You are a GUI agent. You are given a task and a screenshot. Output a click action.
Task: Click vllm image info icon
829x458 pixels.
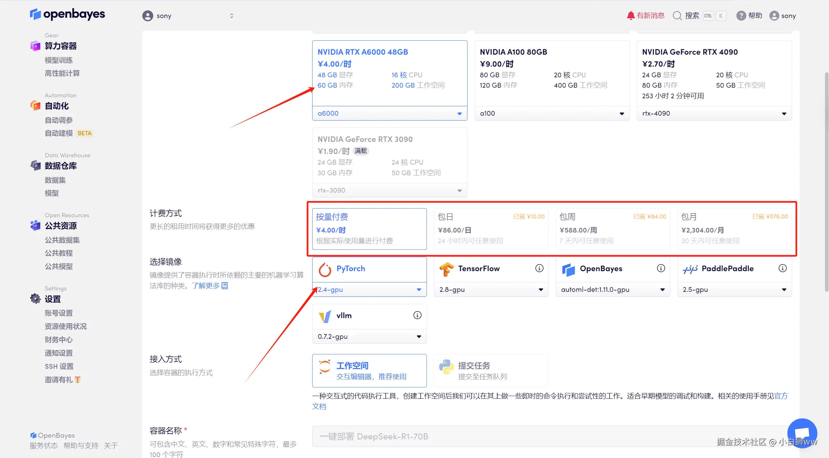click(x=417, y=315)
